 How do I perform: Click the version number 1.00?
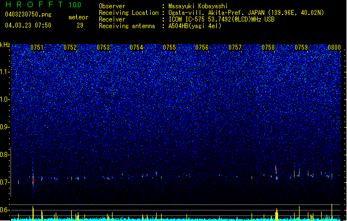coord(75,4)
